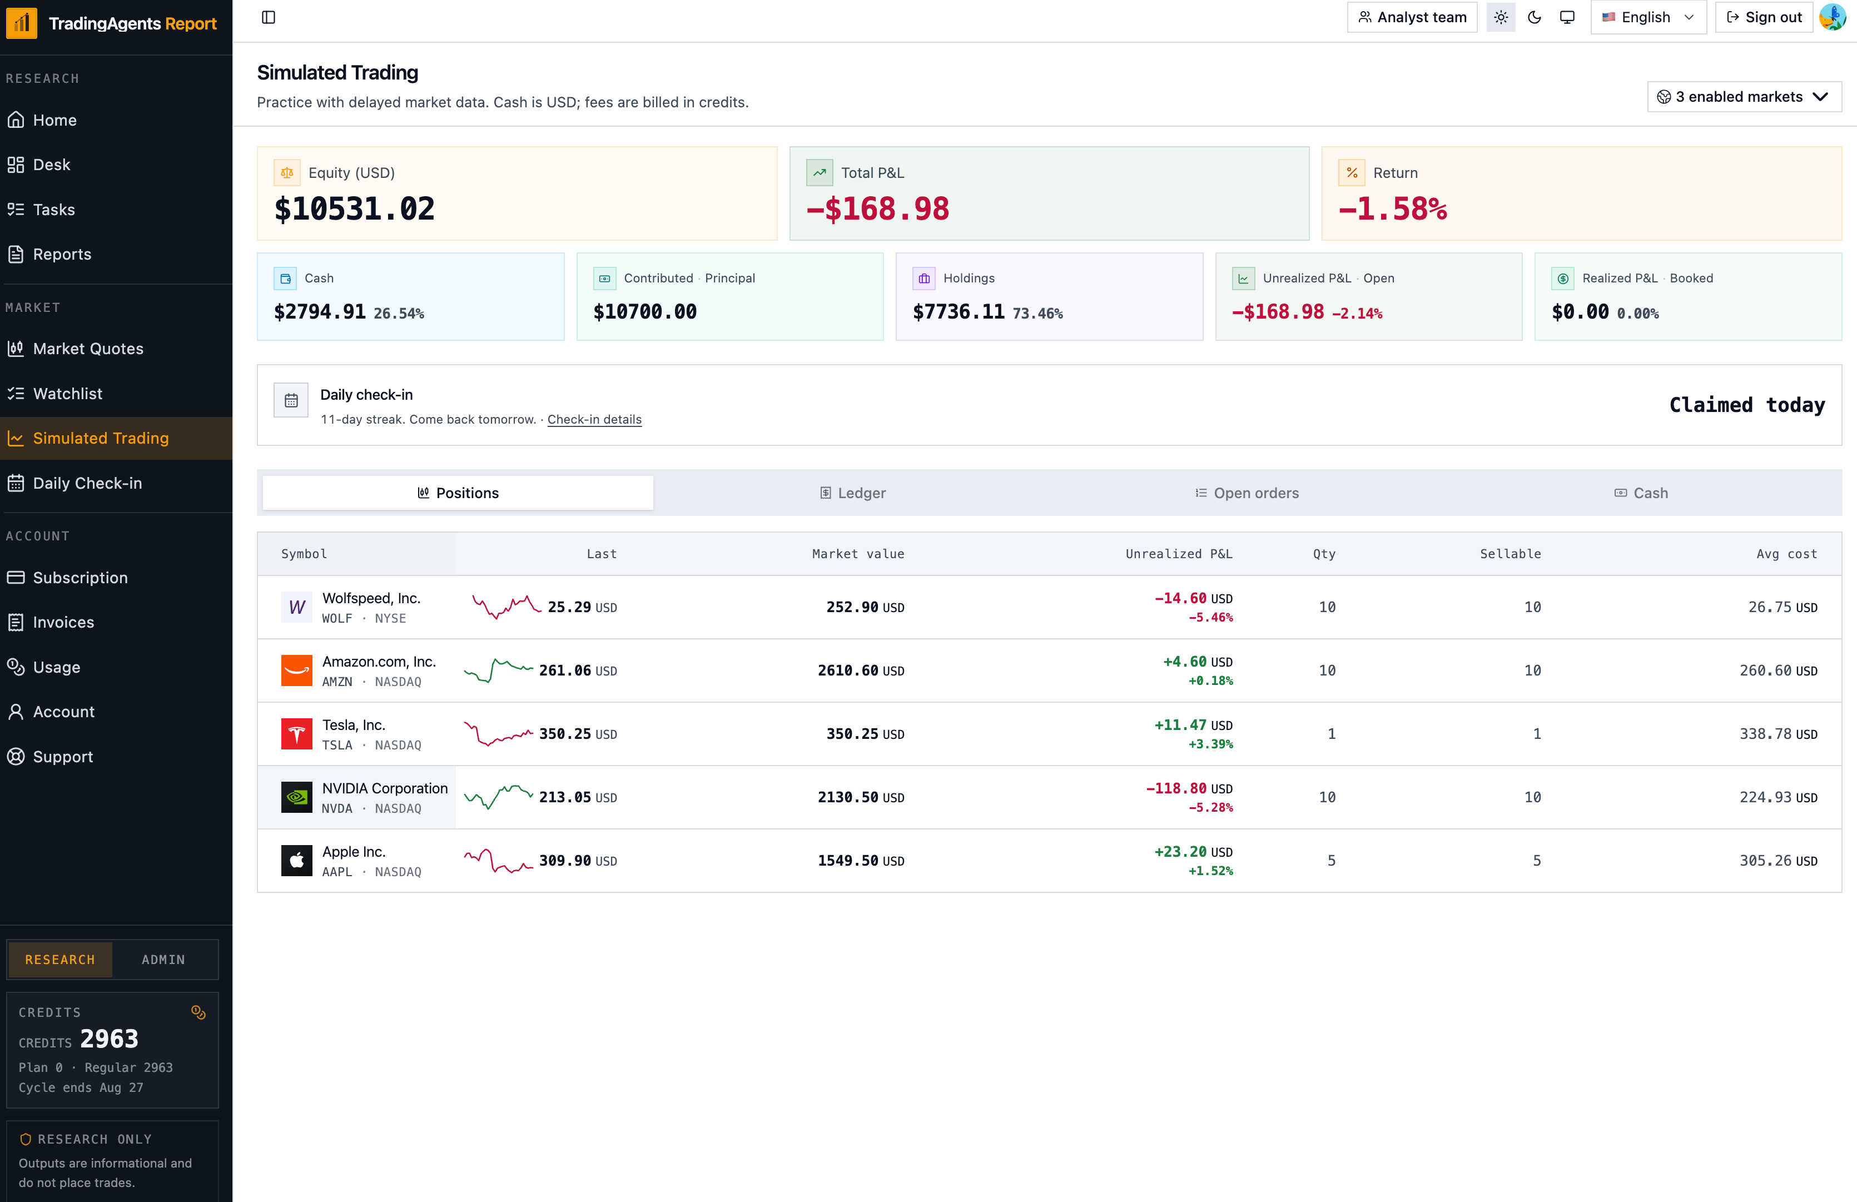Click the Amazon logo thumbnail

coord(296,670)
